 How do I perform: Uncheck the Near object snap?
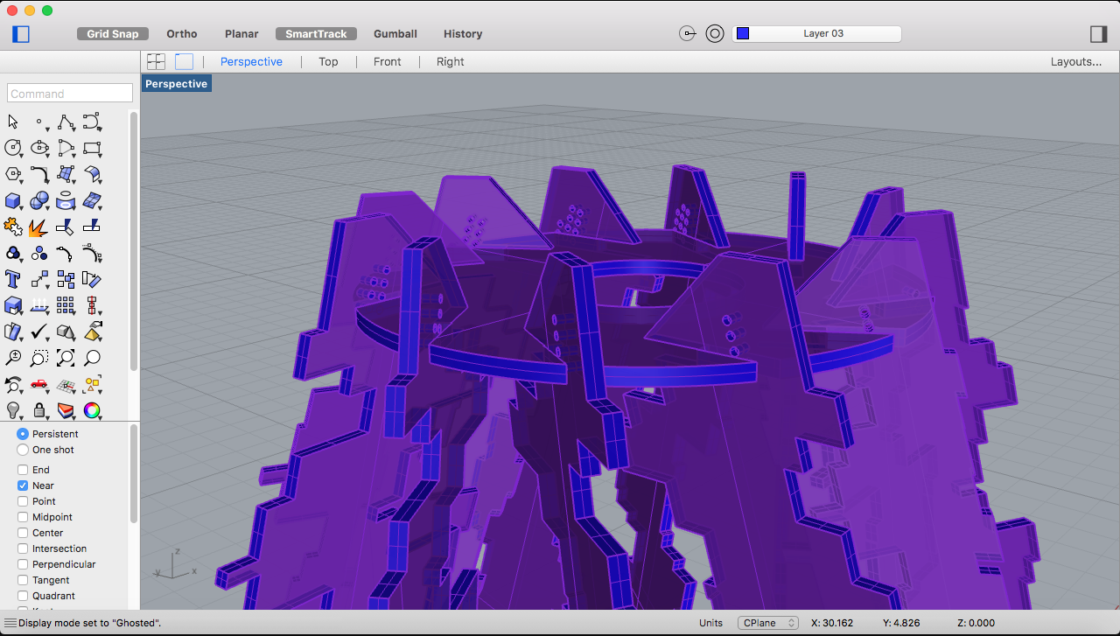coord(23,486)
